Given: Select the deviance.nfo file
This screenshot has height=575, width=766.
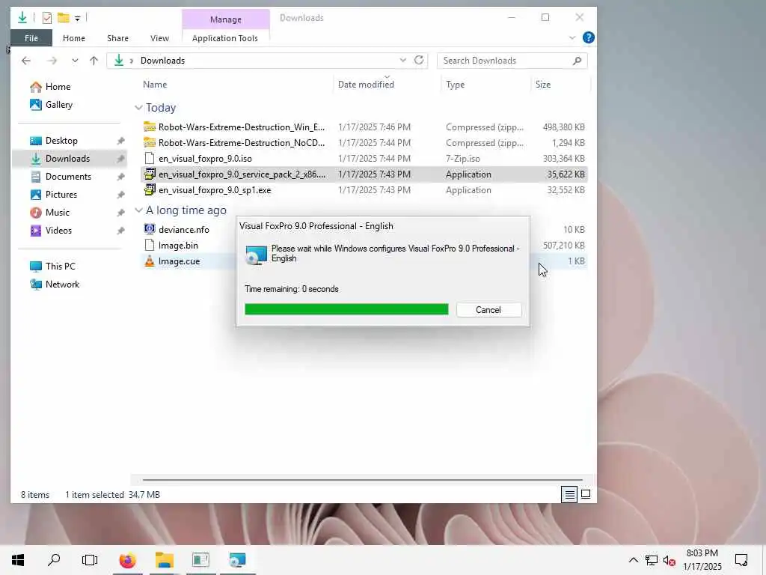Looking at the screenshot, I should coord(184,230).
